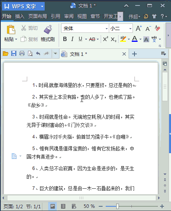This screenshot has width=171, height=211.
Task: Open the 伟超 user account menu
Action: [134, 16]
